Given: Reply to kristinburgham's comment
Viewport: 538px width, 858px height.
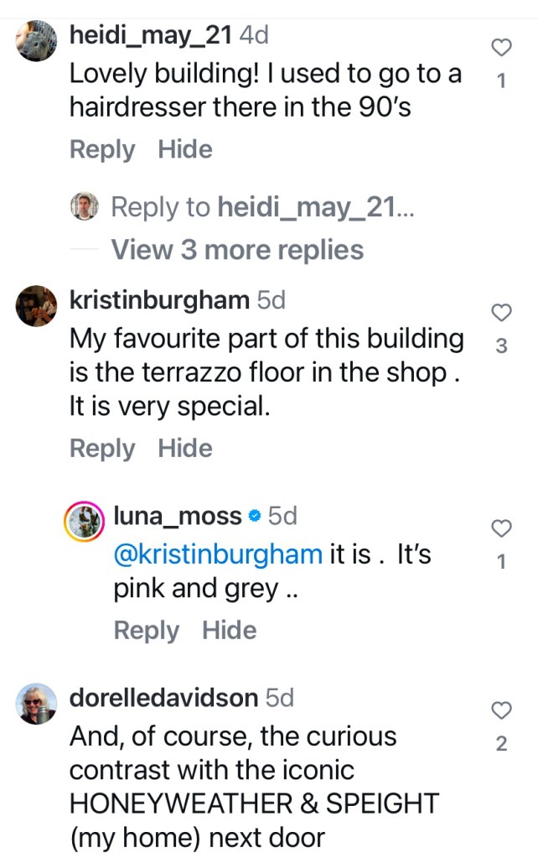Looking at the screenshot, I should tap(101, 448).
